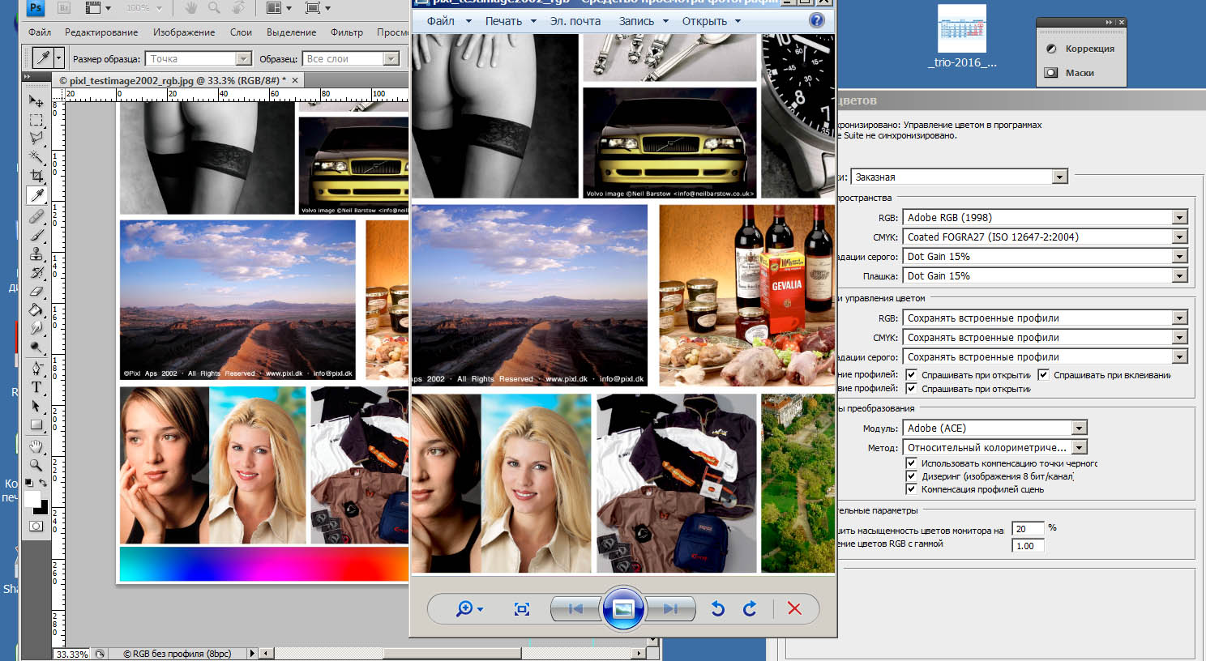Select the Crop tool in Photoshop toolbox

tap(36, 176)
